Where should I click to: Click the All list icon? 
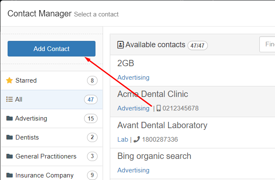(x=9, y=99)
